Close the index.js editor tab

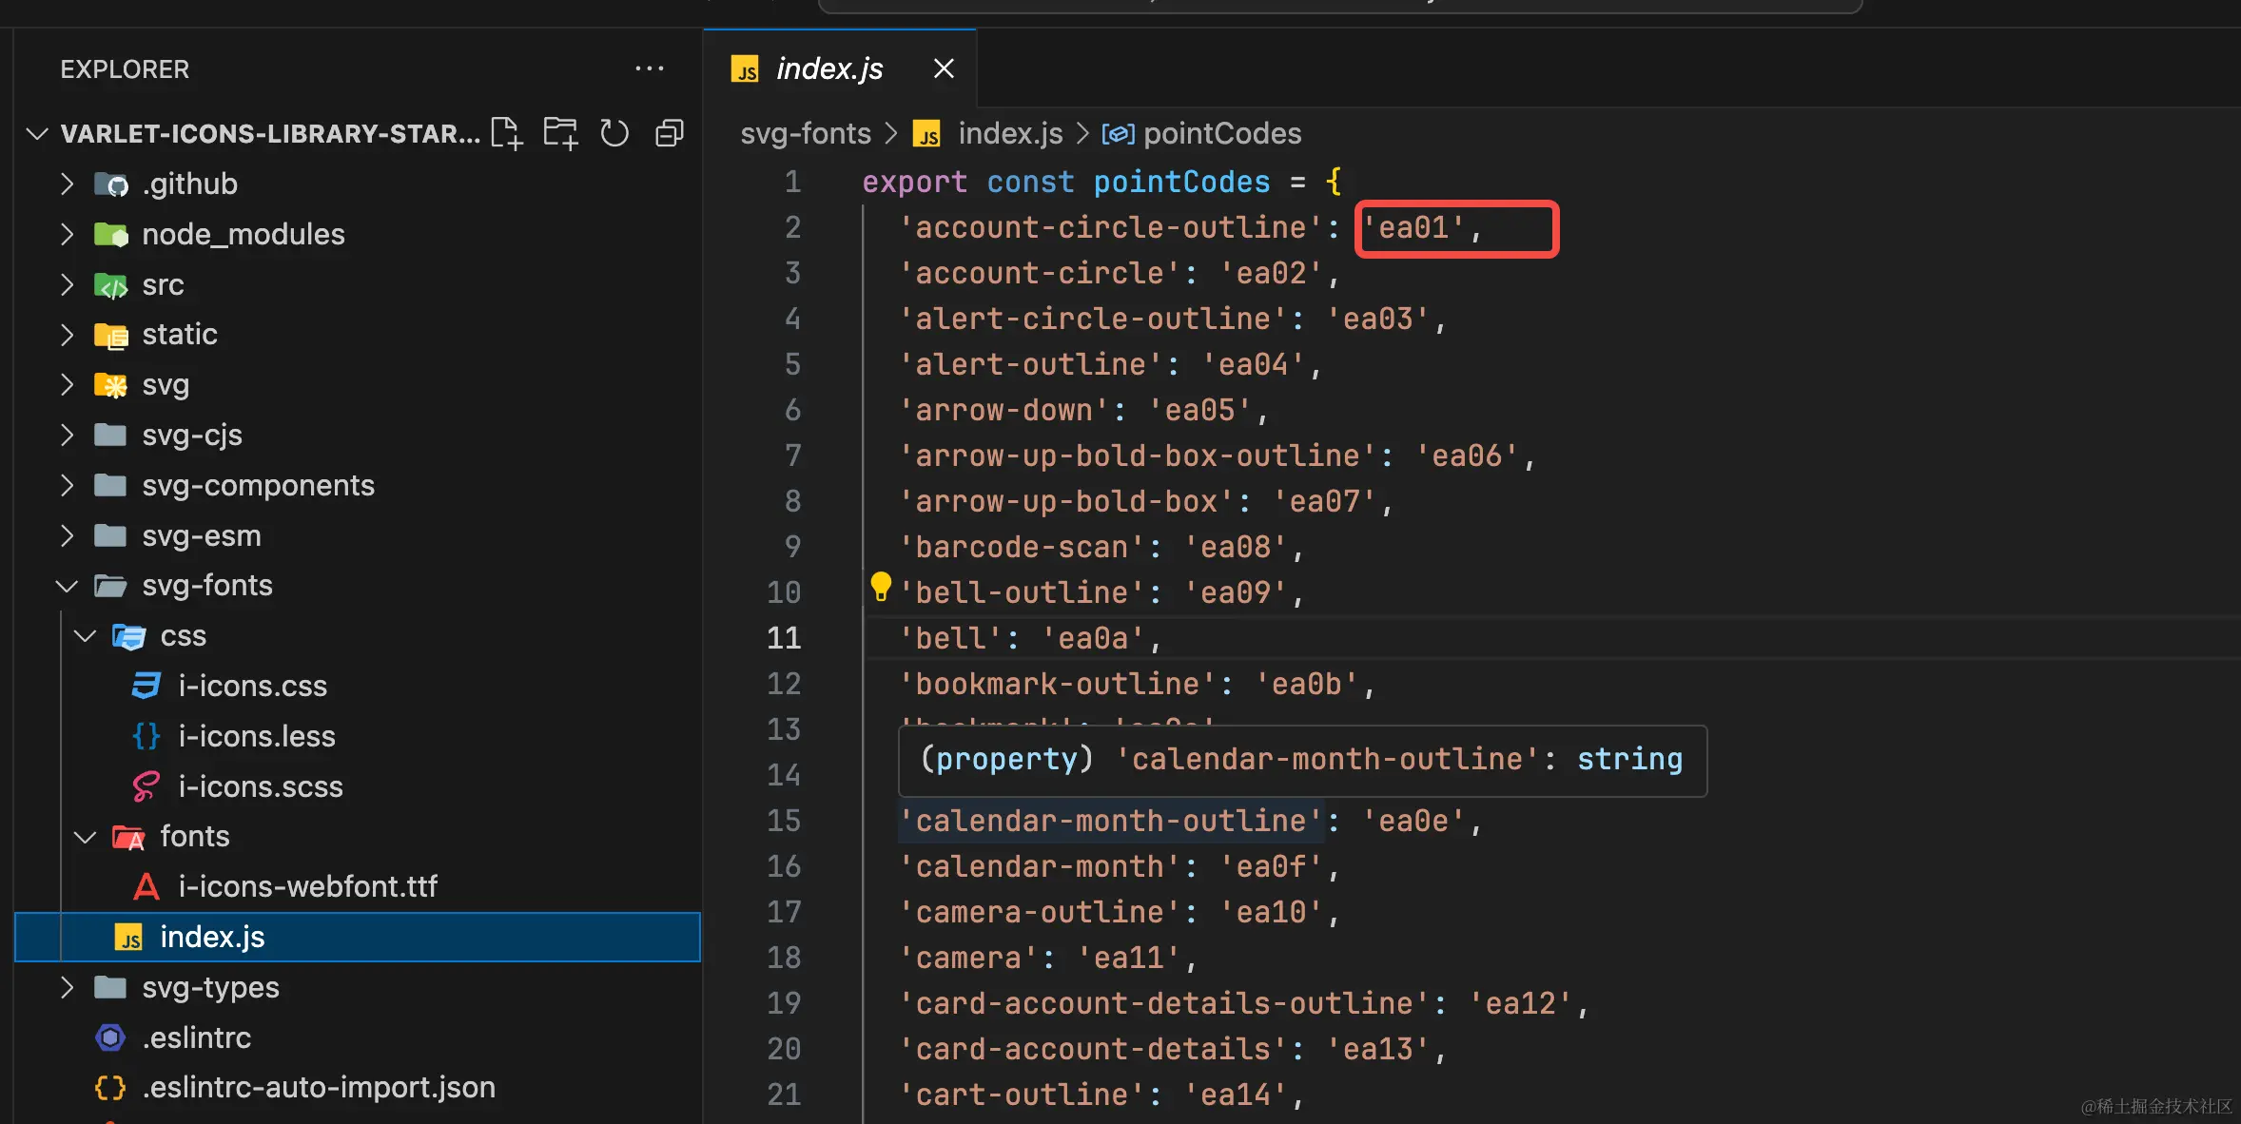[x=943, y=68]
